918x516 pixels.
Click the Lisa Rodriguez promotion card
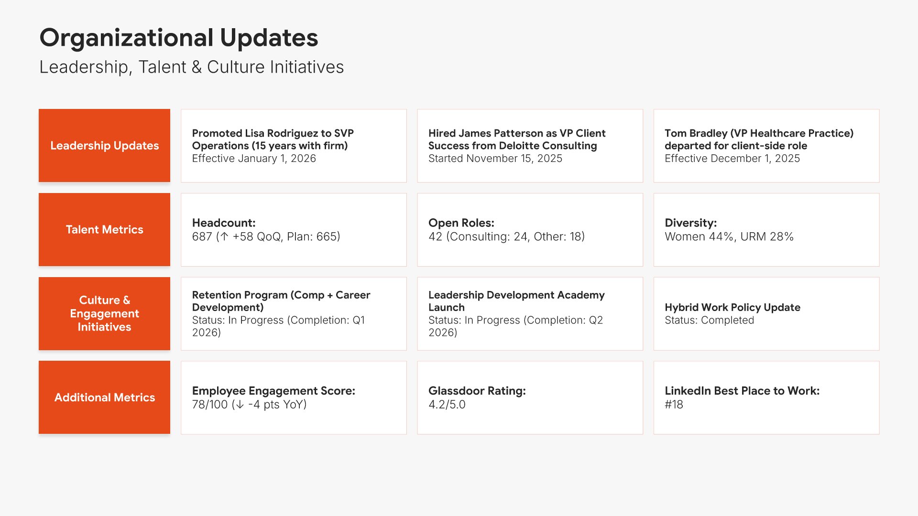pos(294,146)
